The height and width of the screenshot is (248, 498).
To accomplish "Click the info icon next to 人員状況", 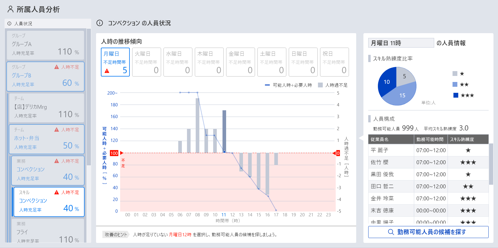I will tap(9, 24).
